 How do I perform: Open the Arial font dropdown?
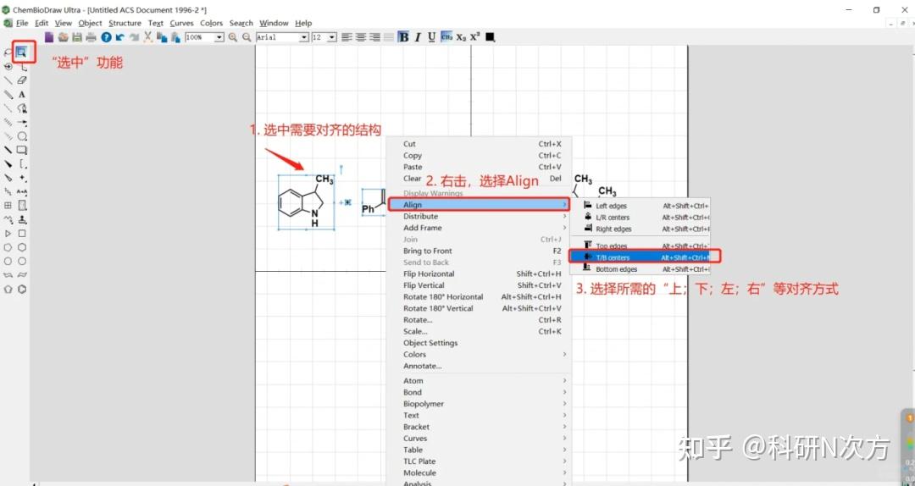coord(304,37)
